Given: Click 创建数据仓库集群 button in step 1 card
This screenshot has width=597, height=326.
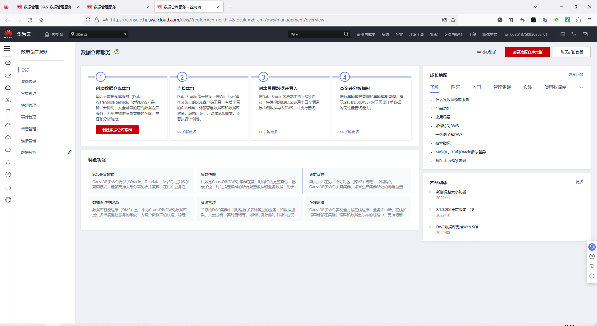Looking at the screenshot, I should pyautogui.click(x=117, y=130).
